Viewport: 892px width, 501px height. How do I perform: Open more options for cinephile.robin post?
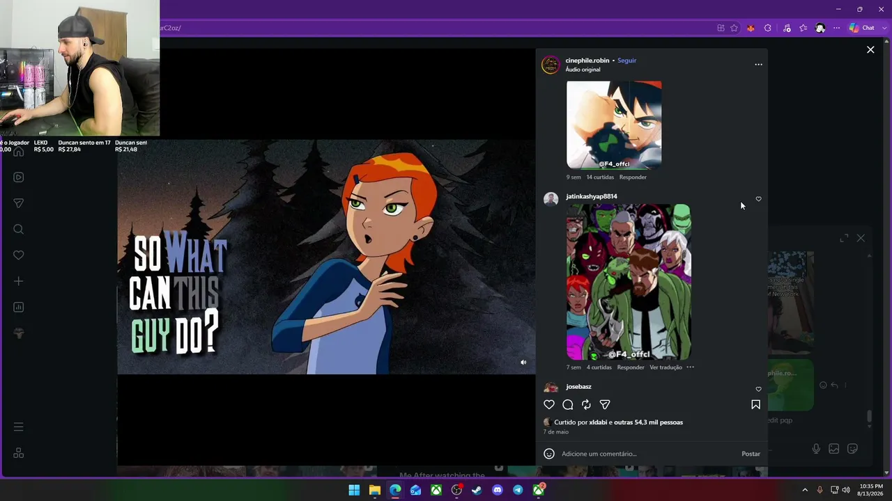coord(758,65)
